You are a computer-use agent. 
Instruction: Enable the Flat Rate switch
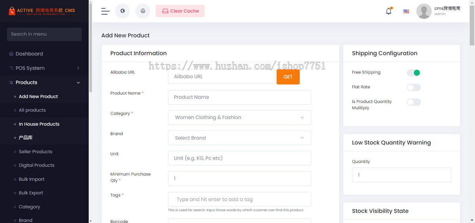(414, 87)
